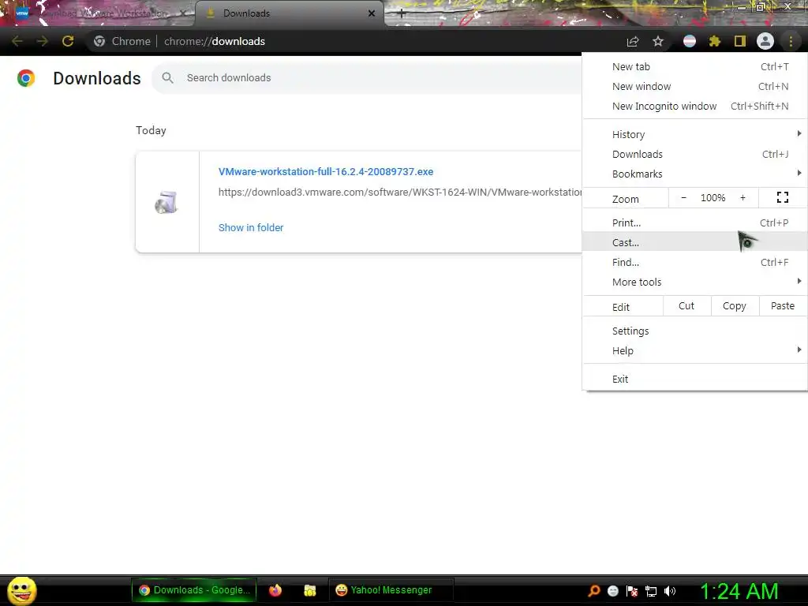Toggle the side panel icon

coord(740,41)
